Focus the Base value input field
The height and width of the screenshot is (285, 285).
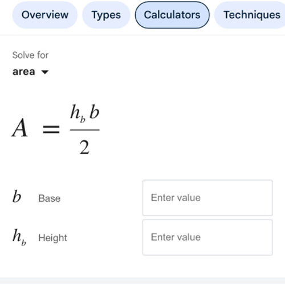tap(207, 198)
